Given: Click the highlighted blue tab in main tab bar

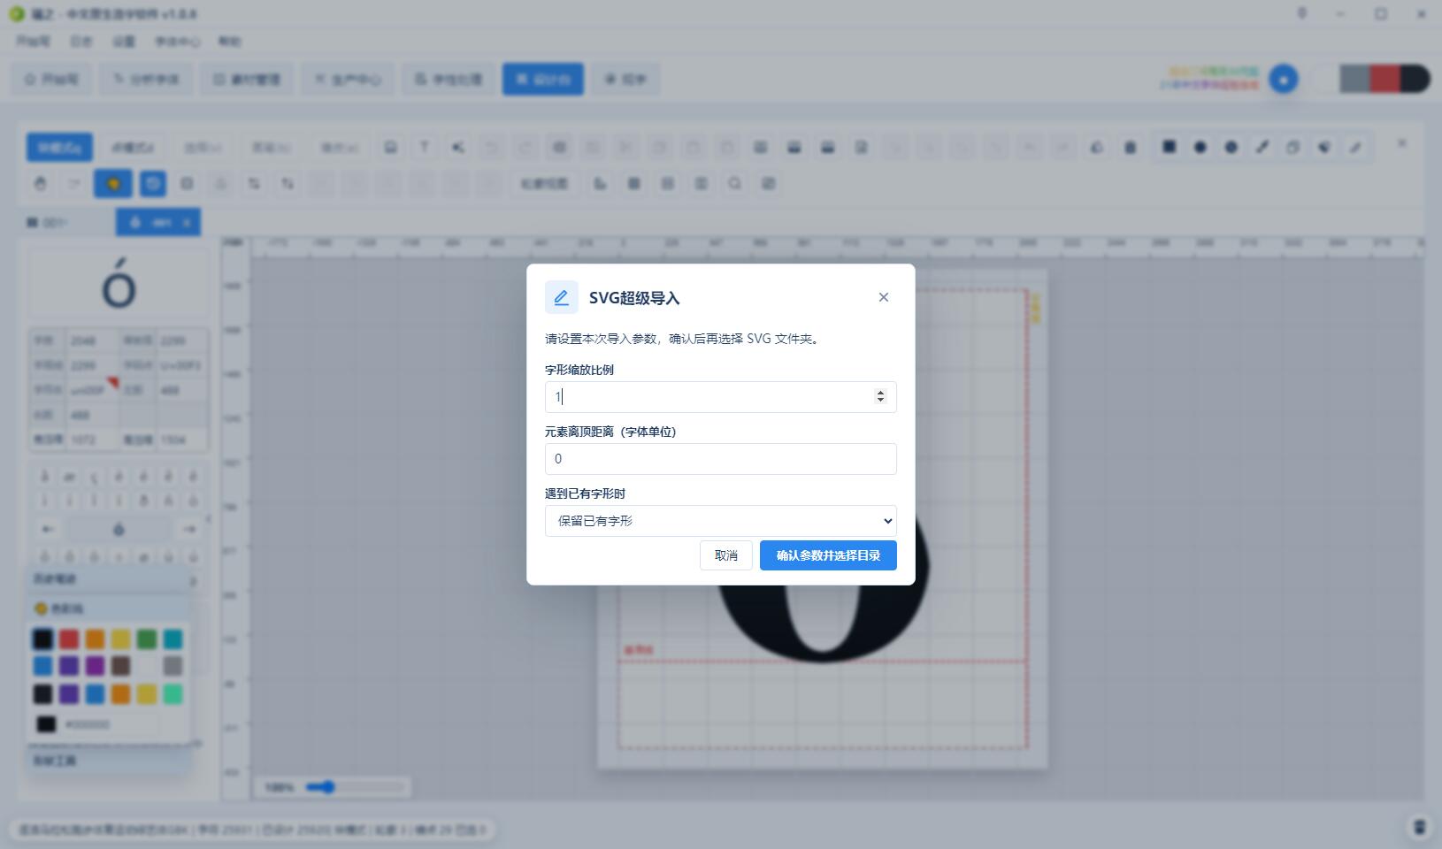Looking at the screenshot, I should click(x=543, y=79).
